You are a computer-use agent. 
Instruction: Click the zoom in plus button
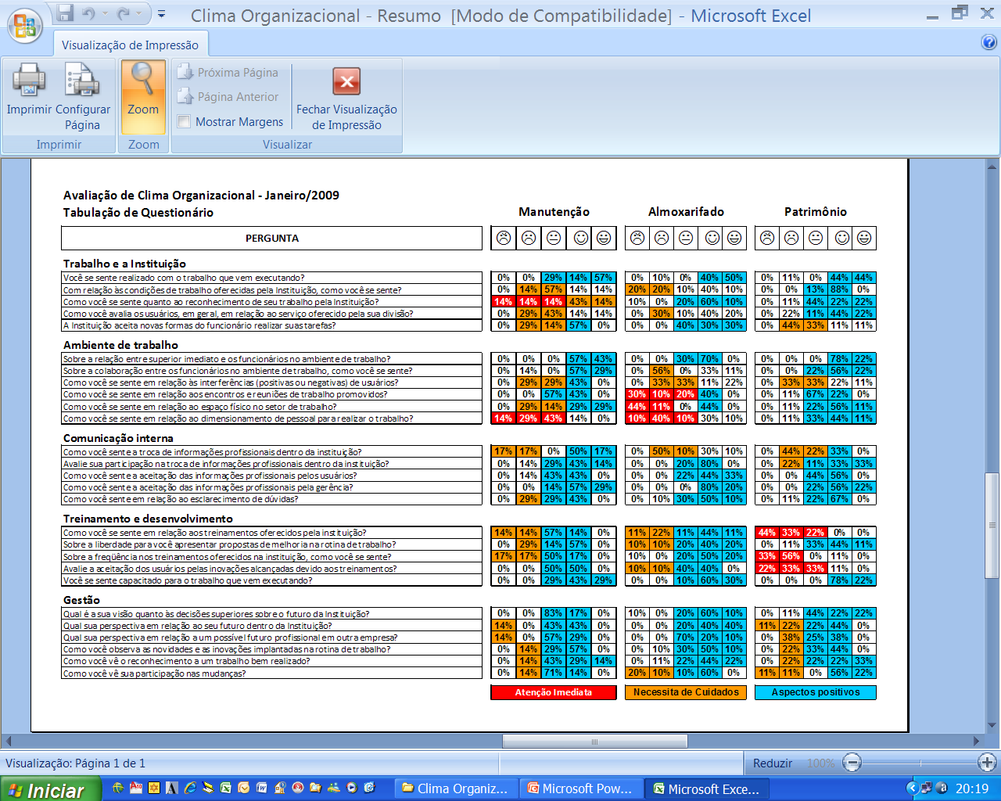point(987,762)
